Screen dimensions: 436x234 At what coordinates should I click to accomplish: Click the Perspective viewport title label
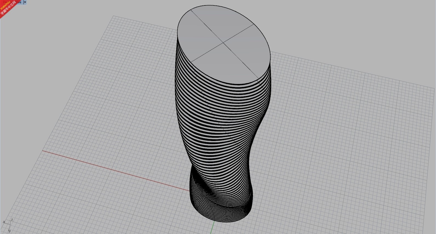[x=12, y=2]
